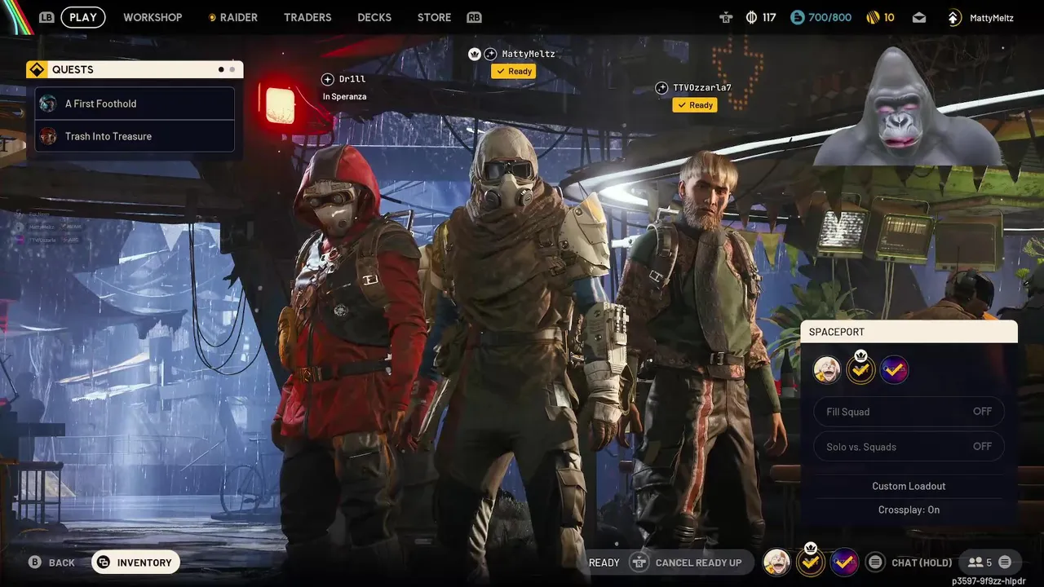1044x587 pixels.
Task: Click the plus icon beside MattyMeltz nameplate
Action: point(490,54)
